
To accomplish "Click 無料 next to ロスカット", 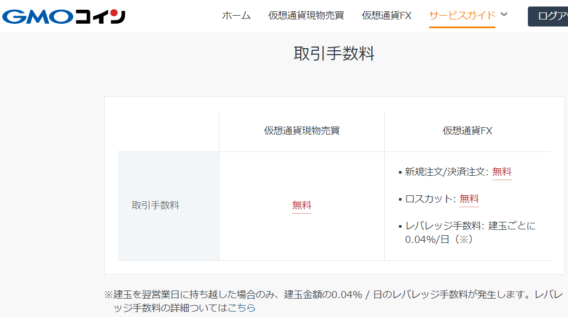I will (x=469, y=199).
